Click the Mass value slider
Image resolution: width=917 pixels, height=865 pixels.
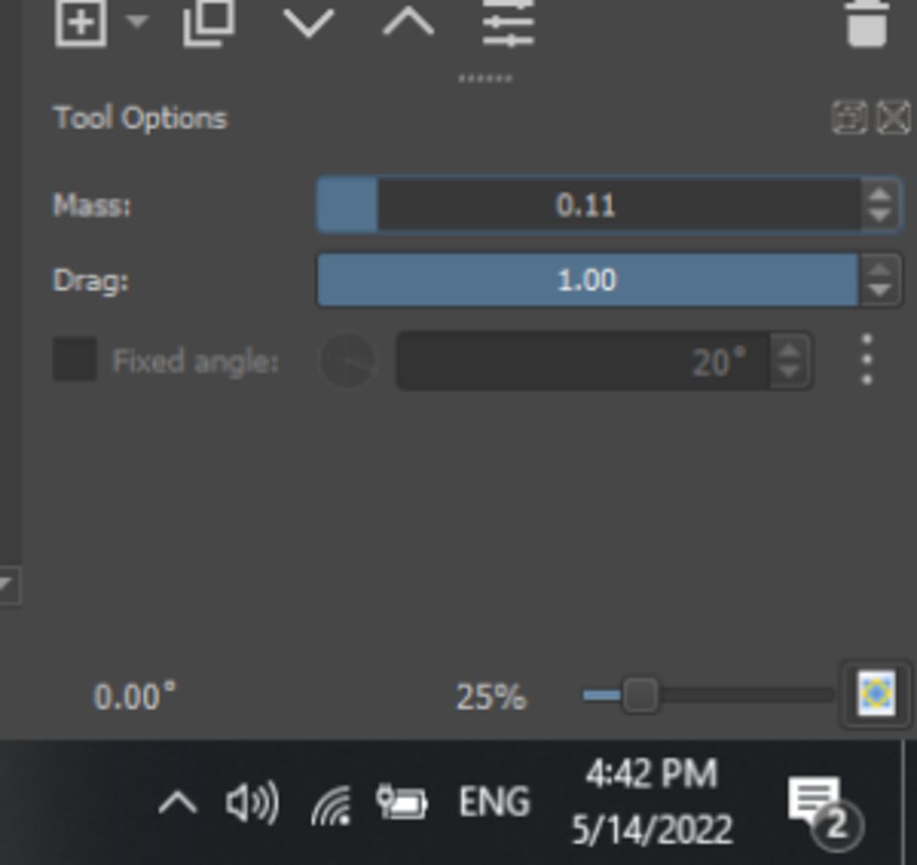click(587, 205)
